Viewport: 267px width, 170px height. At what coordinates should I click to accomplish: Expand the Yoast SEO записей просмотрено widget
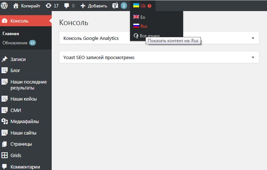(x=253, y=57)
